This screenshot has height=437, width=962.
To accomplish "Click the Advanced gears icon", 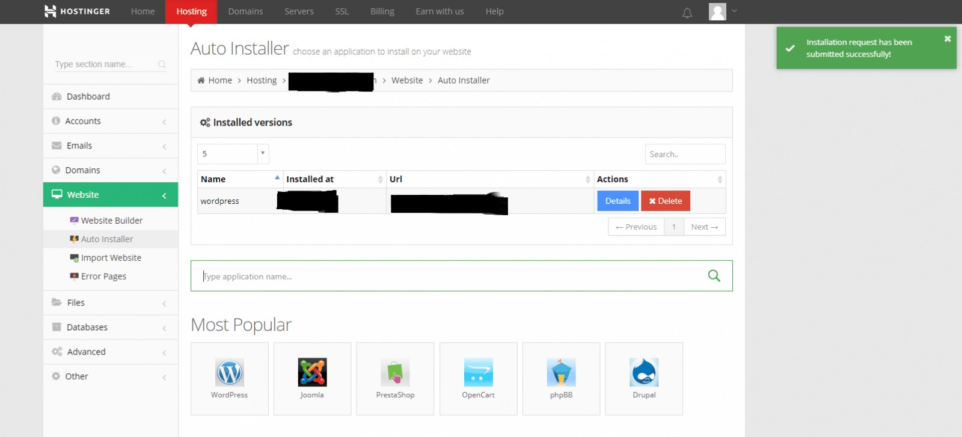I will 57,352.
